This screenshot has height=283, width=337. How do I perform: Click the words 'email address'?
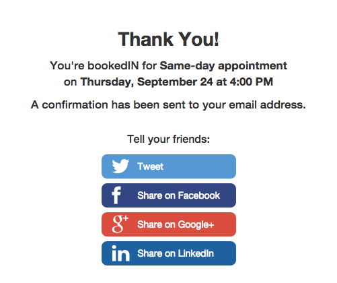point(267,104)
